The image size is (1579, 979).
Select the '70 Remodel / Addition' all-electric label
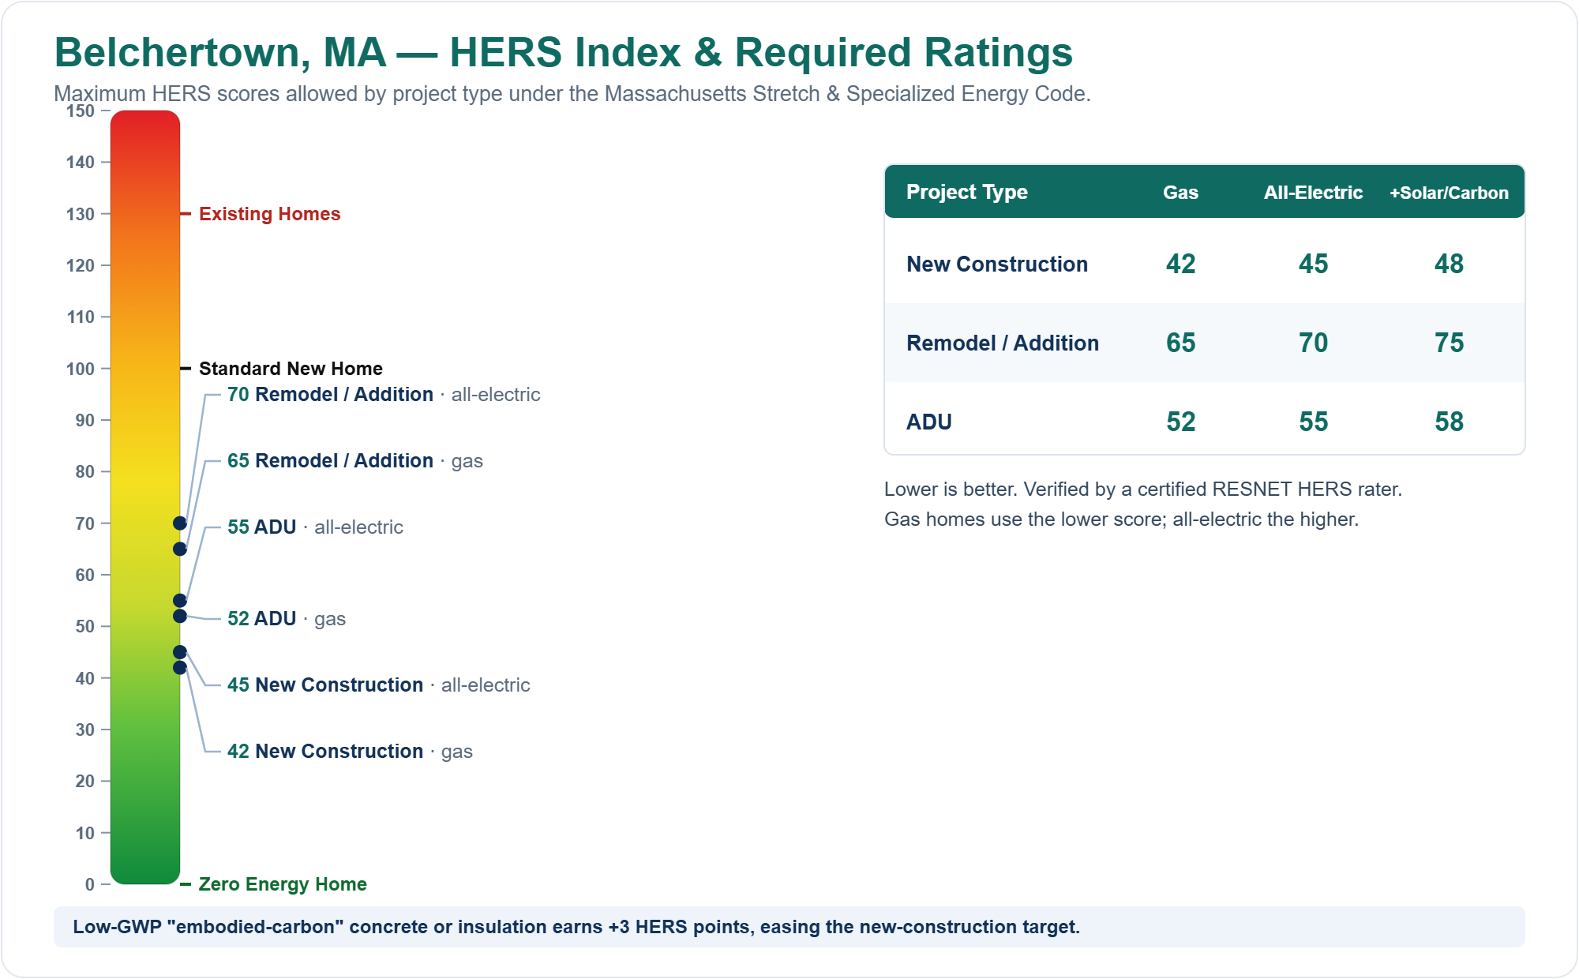click(384, 395)
